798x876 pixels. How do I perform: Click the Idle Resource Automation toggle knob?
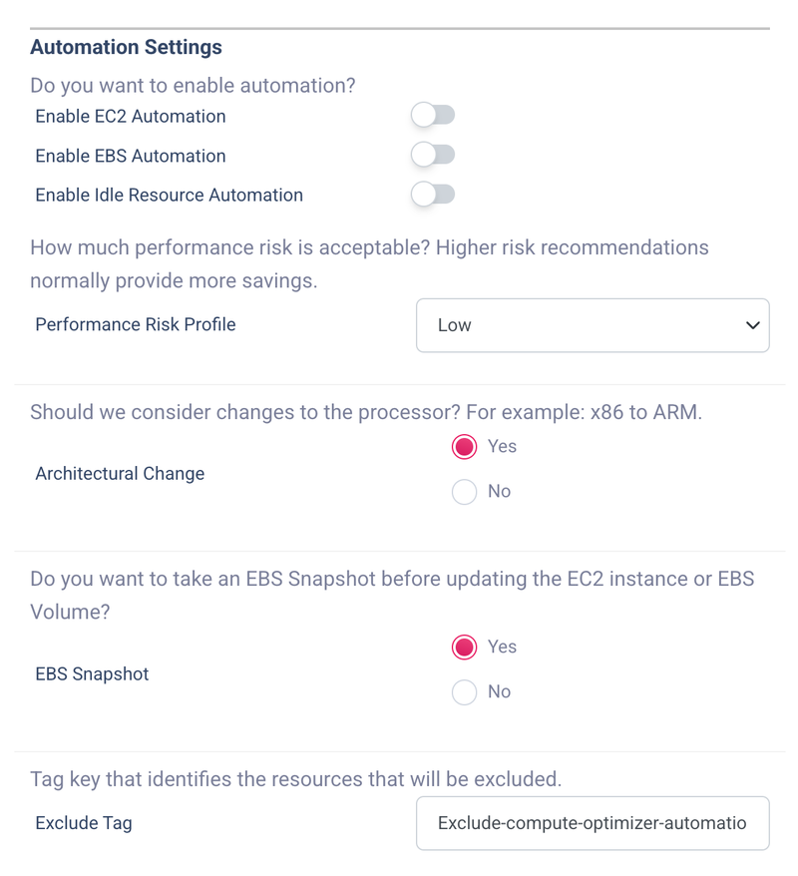point(422,195)
